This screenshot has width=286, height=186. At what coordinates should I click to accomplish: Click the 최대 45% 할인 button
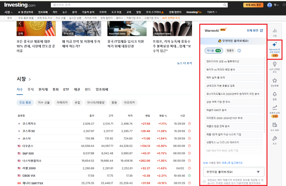click(x=253, y=5)
